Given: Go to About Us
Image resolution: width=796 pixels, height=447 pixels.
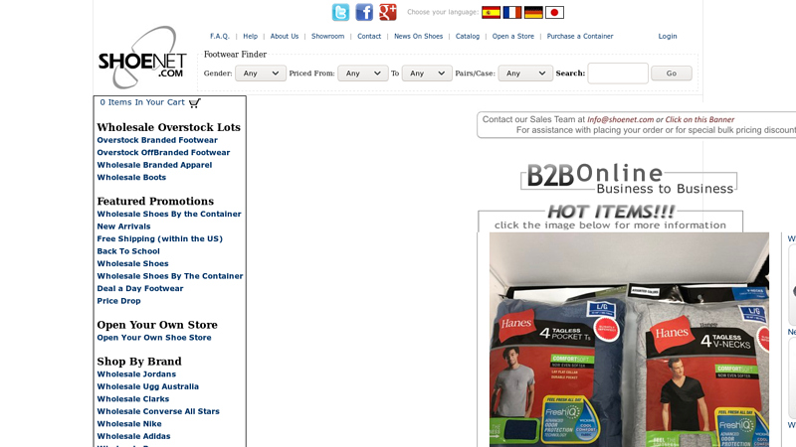Looking at the screenshot, I should pyautogui.click(x=285, y=36).
